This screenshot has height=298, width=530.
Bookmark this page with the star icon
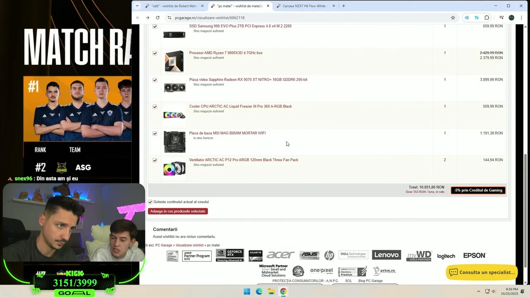pyautogui.click(x=453, y=18)
